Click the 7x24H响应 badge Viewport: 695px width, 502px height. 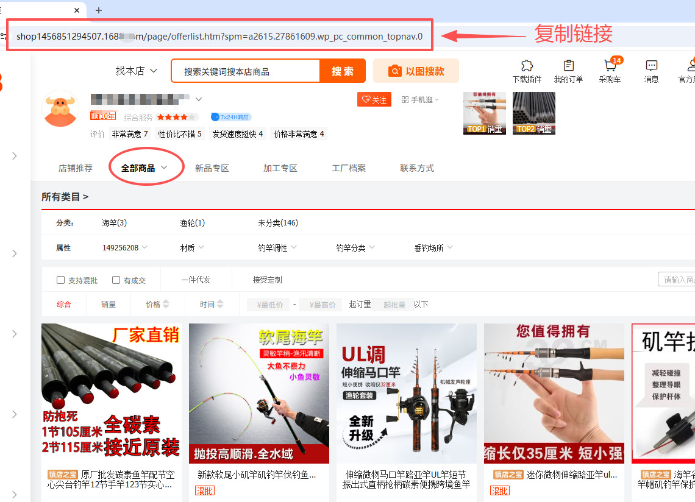pyautogui.click(x=231, y=117)
